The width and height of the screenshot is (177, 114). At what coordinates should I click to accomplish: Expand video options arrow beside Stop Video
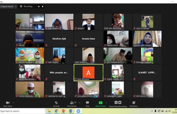[13, 103]
